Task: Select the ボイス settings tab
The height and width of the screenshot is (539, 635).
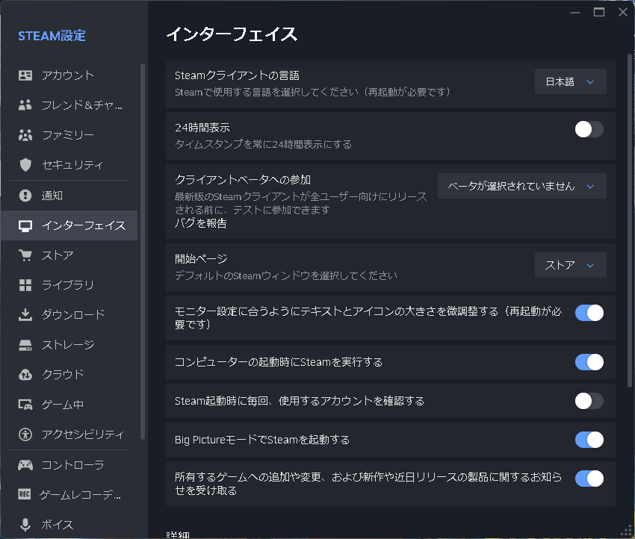Action: (69, 524)
